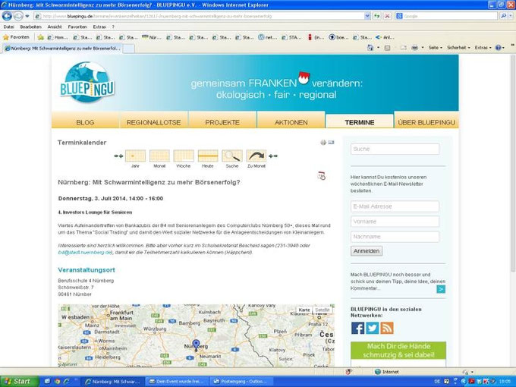Click the calendar Suche magnifier icon
Image resolution: width=516 pixels, height=387 pixels.
click(x=232, y=156)
